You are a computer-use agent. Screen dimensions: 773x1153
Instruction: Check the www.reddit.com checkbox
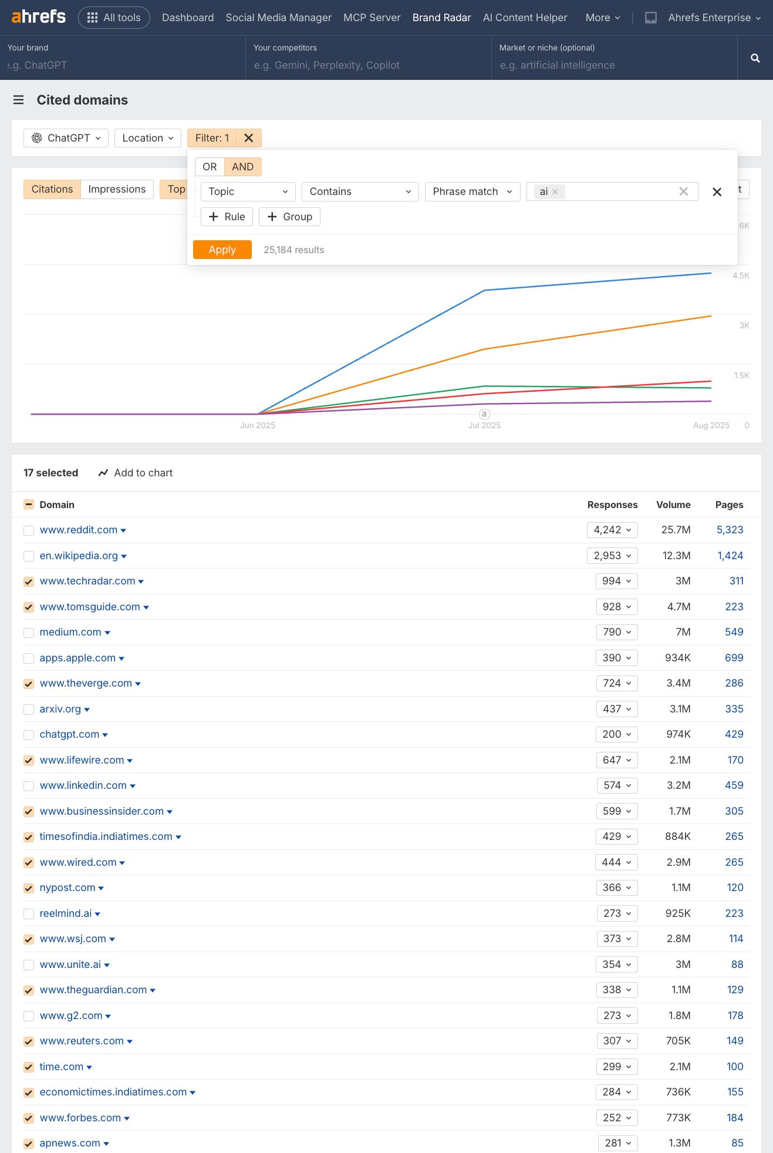click(x=29, y=530)
